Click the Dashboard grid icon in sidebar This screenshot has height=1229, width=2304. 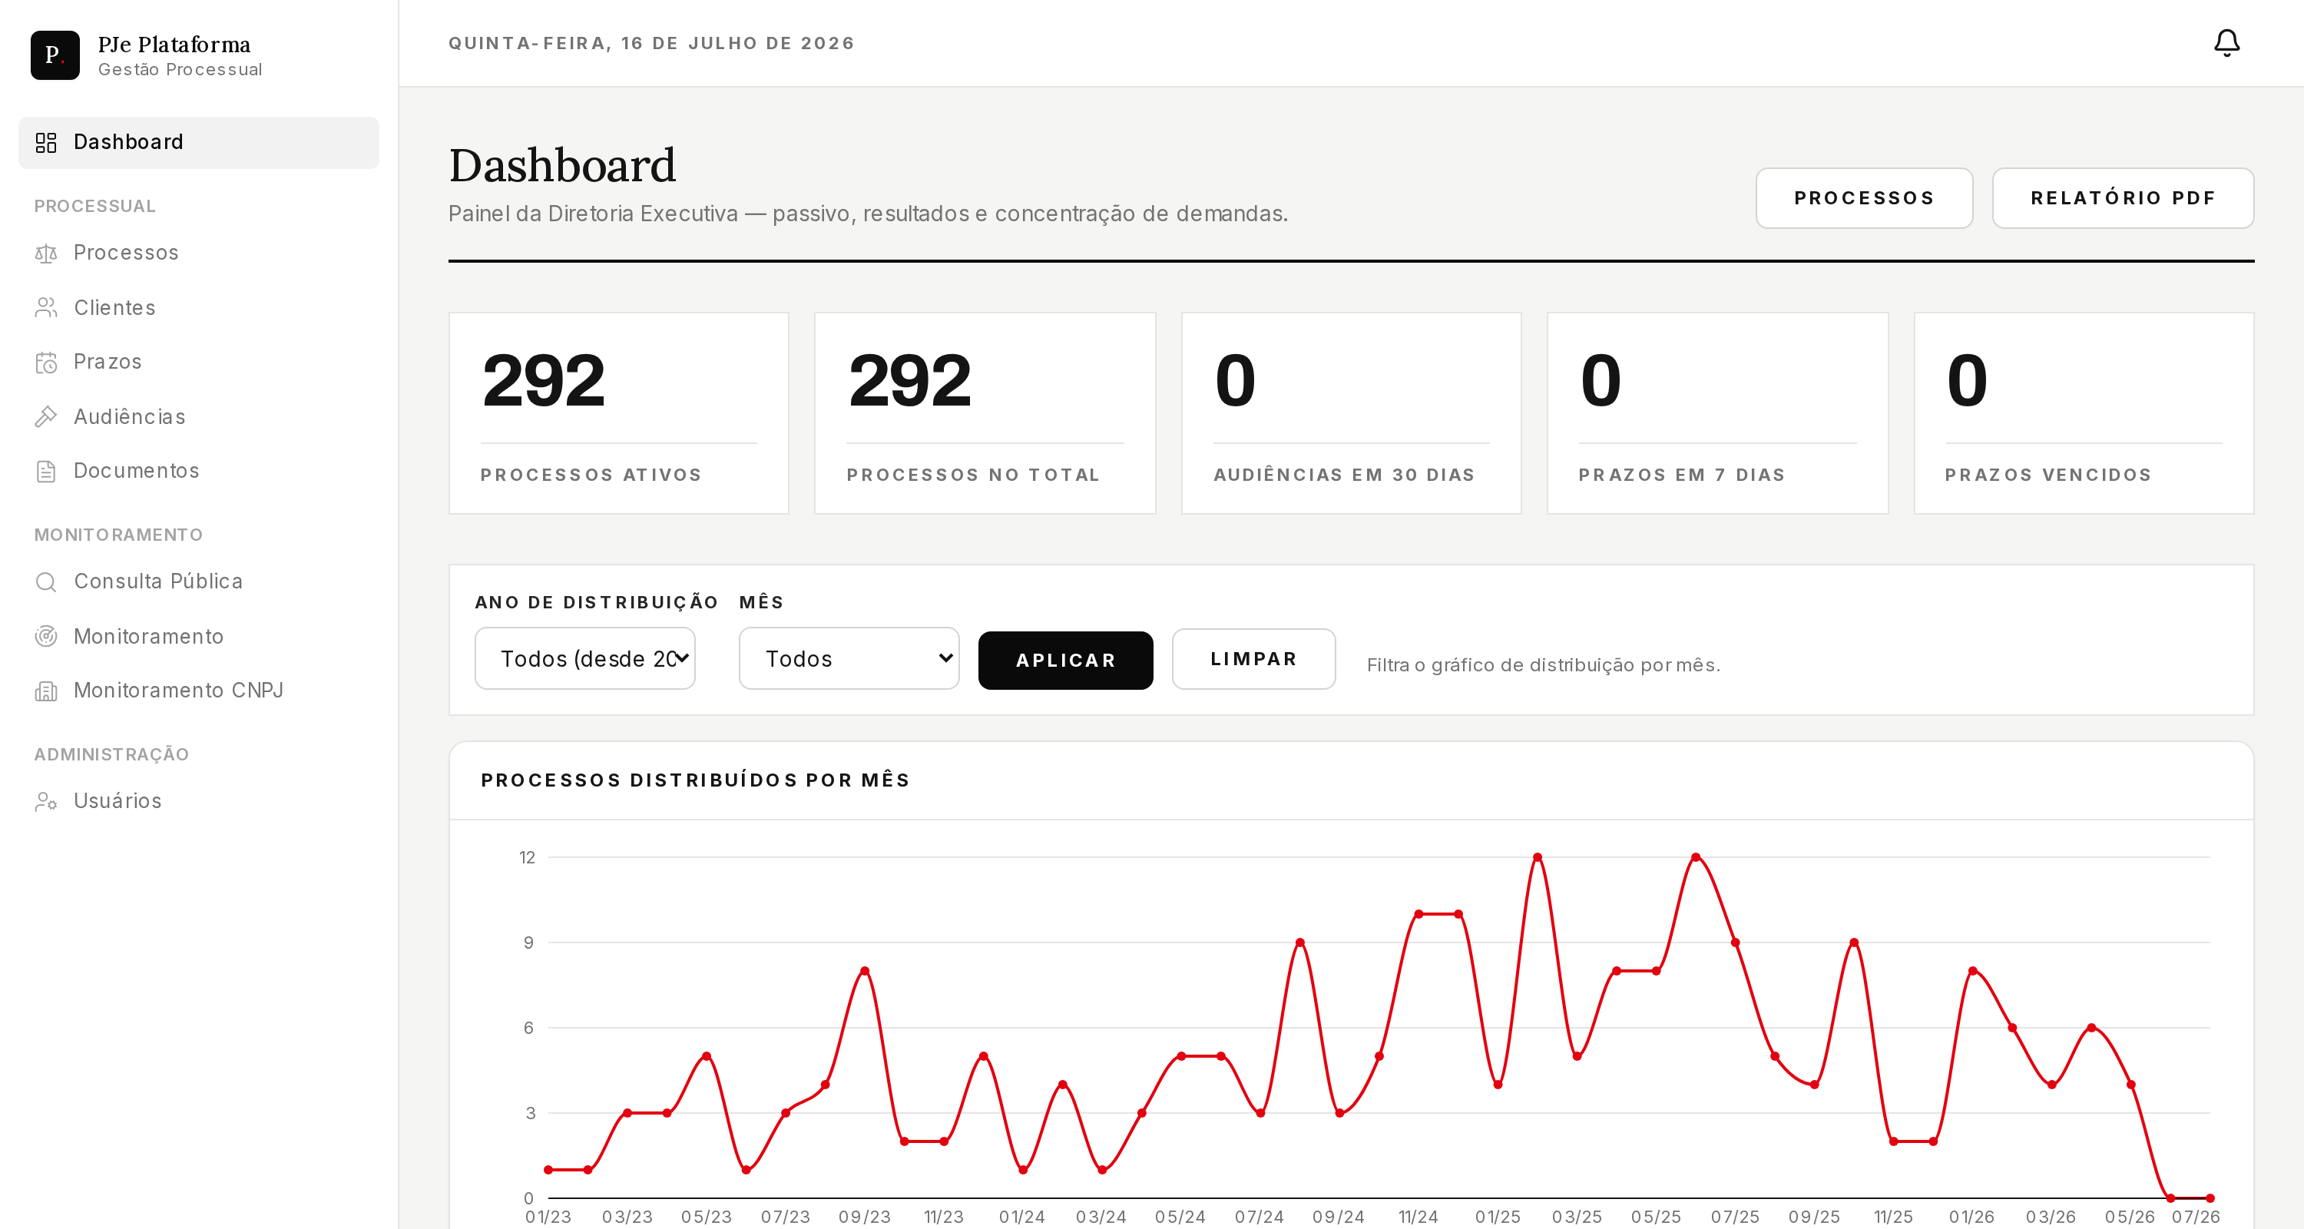45,142
